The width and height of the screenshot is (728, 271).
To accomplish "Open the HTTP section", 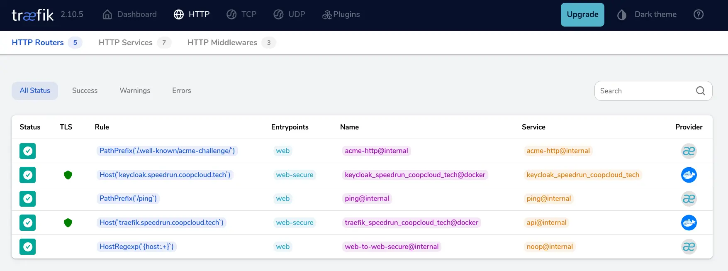I will point(192,15).
